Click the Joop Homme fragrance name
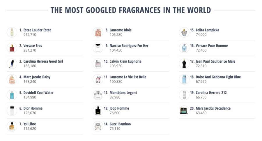The height and width of the screenshot is (141, 262). point(119,108)
